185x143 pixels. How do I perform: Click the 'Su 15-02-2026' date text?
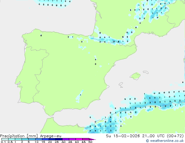click(123, 136)
